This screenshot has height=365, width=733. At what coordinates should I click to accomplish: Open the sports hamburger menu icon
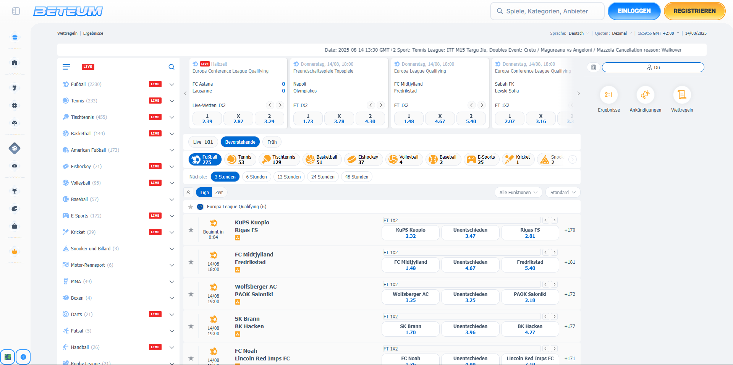pyautogui.click(x=66, y=67)
